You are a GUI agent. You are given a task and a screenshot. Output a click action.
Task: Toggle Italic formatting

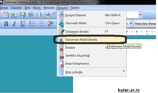(x=14, y=24)
